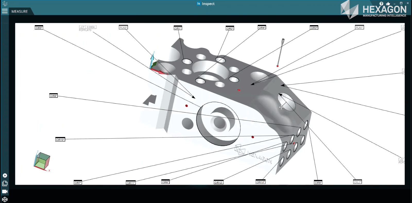Select the PLN1 feature label

[x=359, y=27]
